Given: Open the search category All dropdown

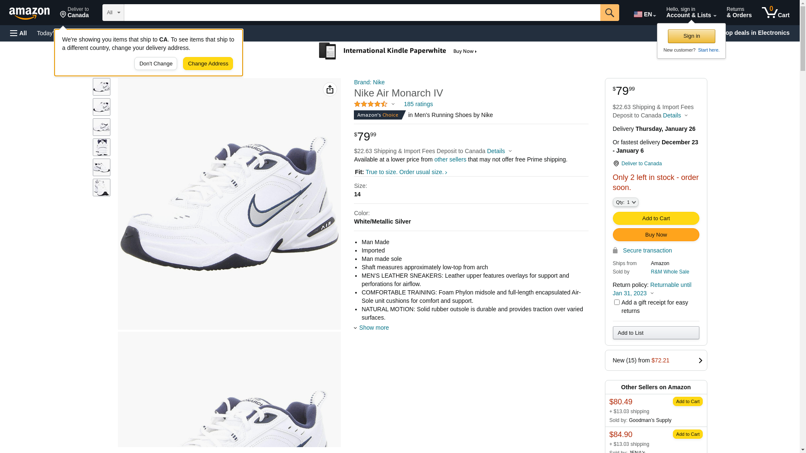Looking at the screenshot, I should point(113,13).
